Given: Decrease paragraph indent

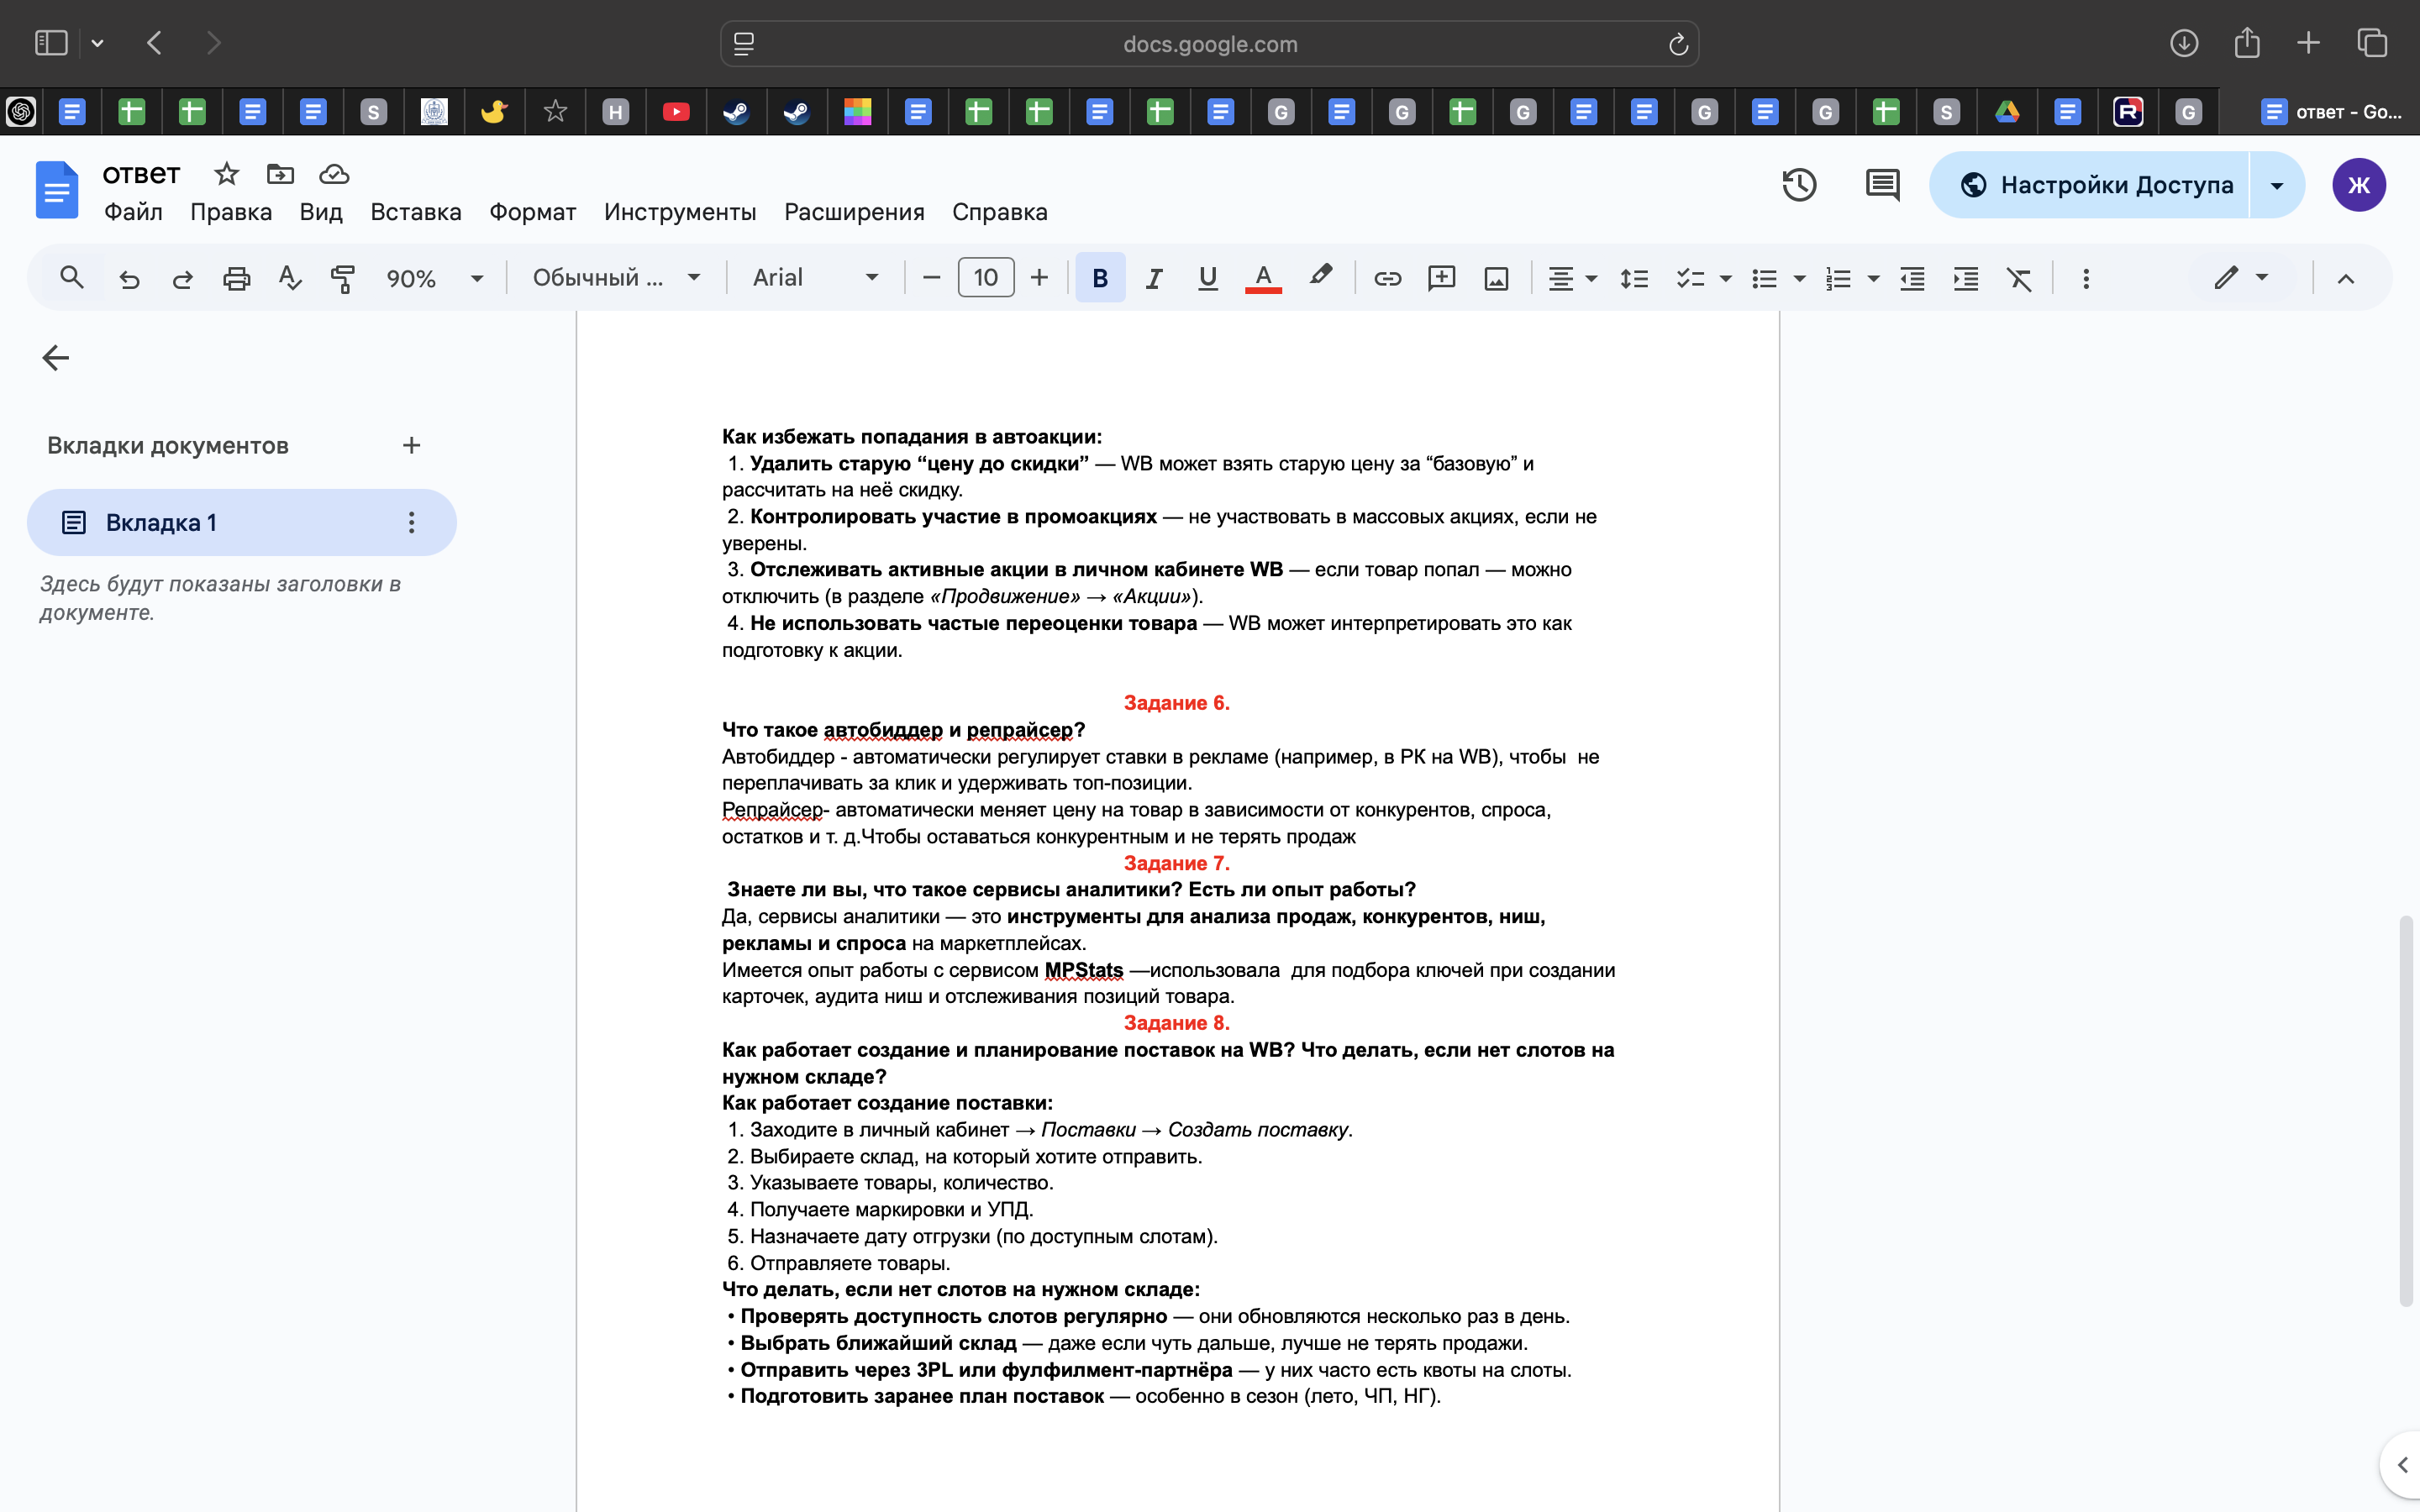Looking at the screenshot, I should [x=1912, y=278].
